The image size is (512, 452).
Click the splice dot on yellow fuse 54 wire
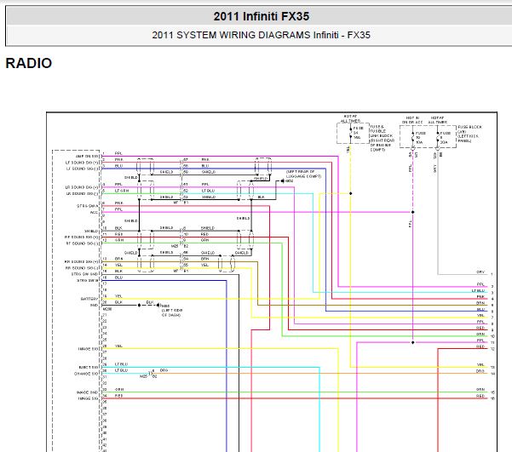pyautogui.click(x=351, y=193)
